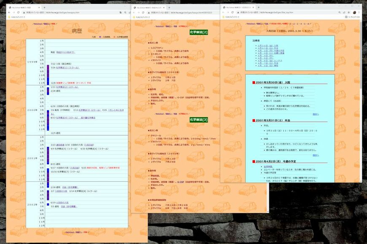Open the 化学療法[4] link dated 8/13

pyautogui.click(x=67, y=118)
